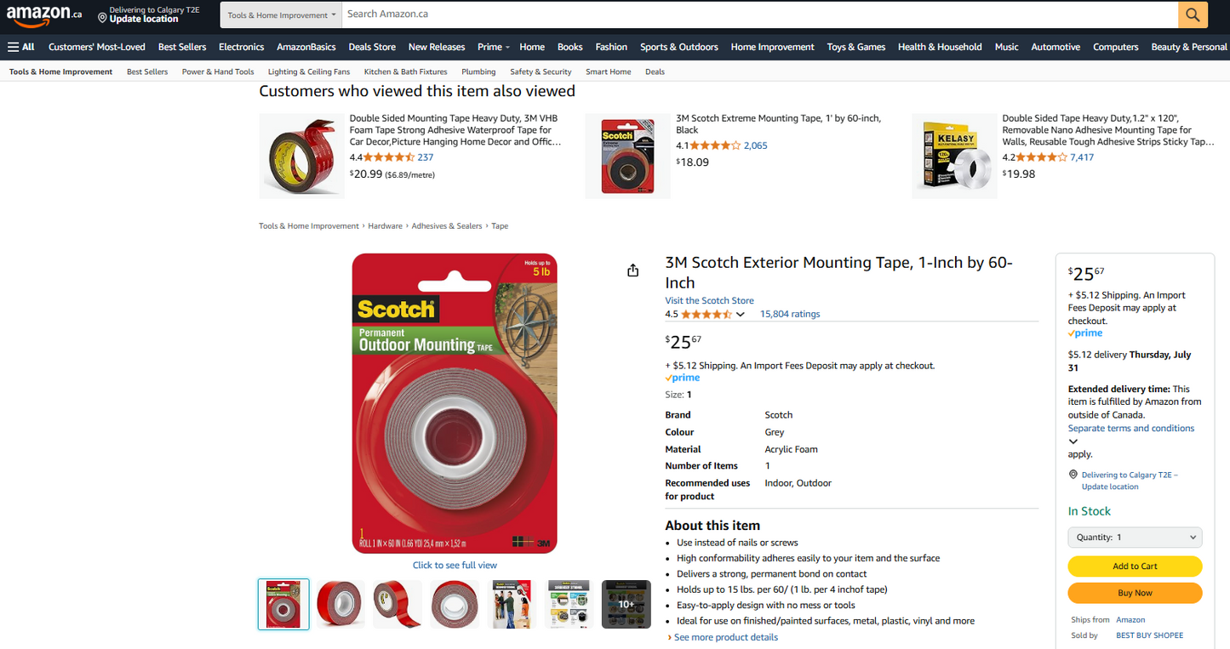Image resolution: width=1230 pixels, height=649 pixels.
Task: Visit the Scotch Store link
Action: [x=709, y=301]
